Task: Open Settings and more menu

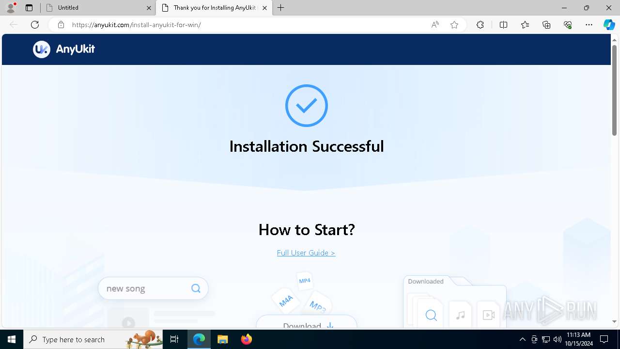Action: [x=589, y=25]
